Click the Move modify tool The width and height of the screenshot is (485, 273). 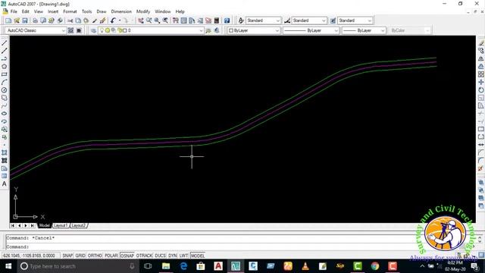point(480,82)
